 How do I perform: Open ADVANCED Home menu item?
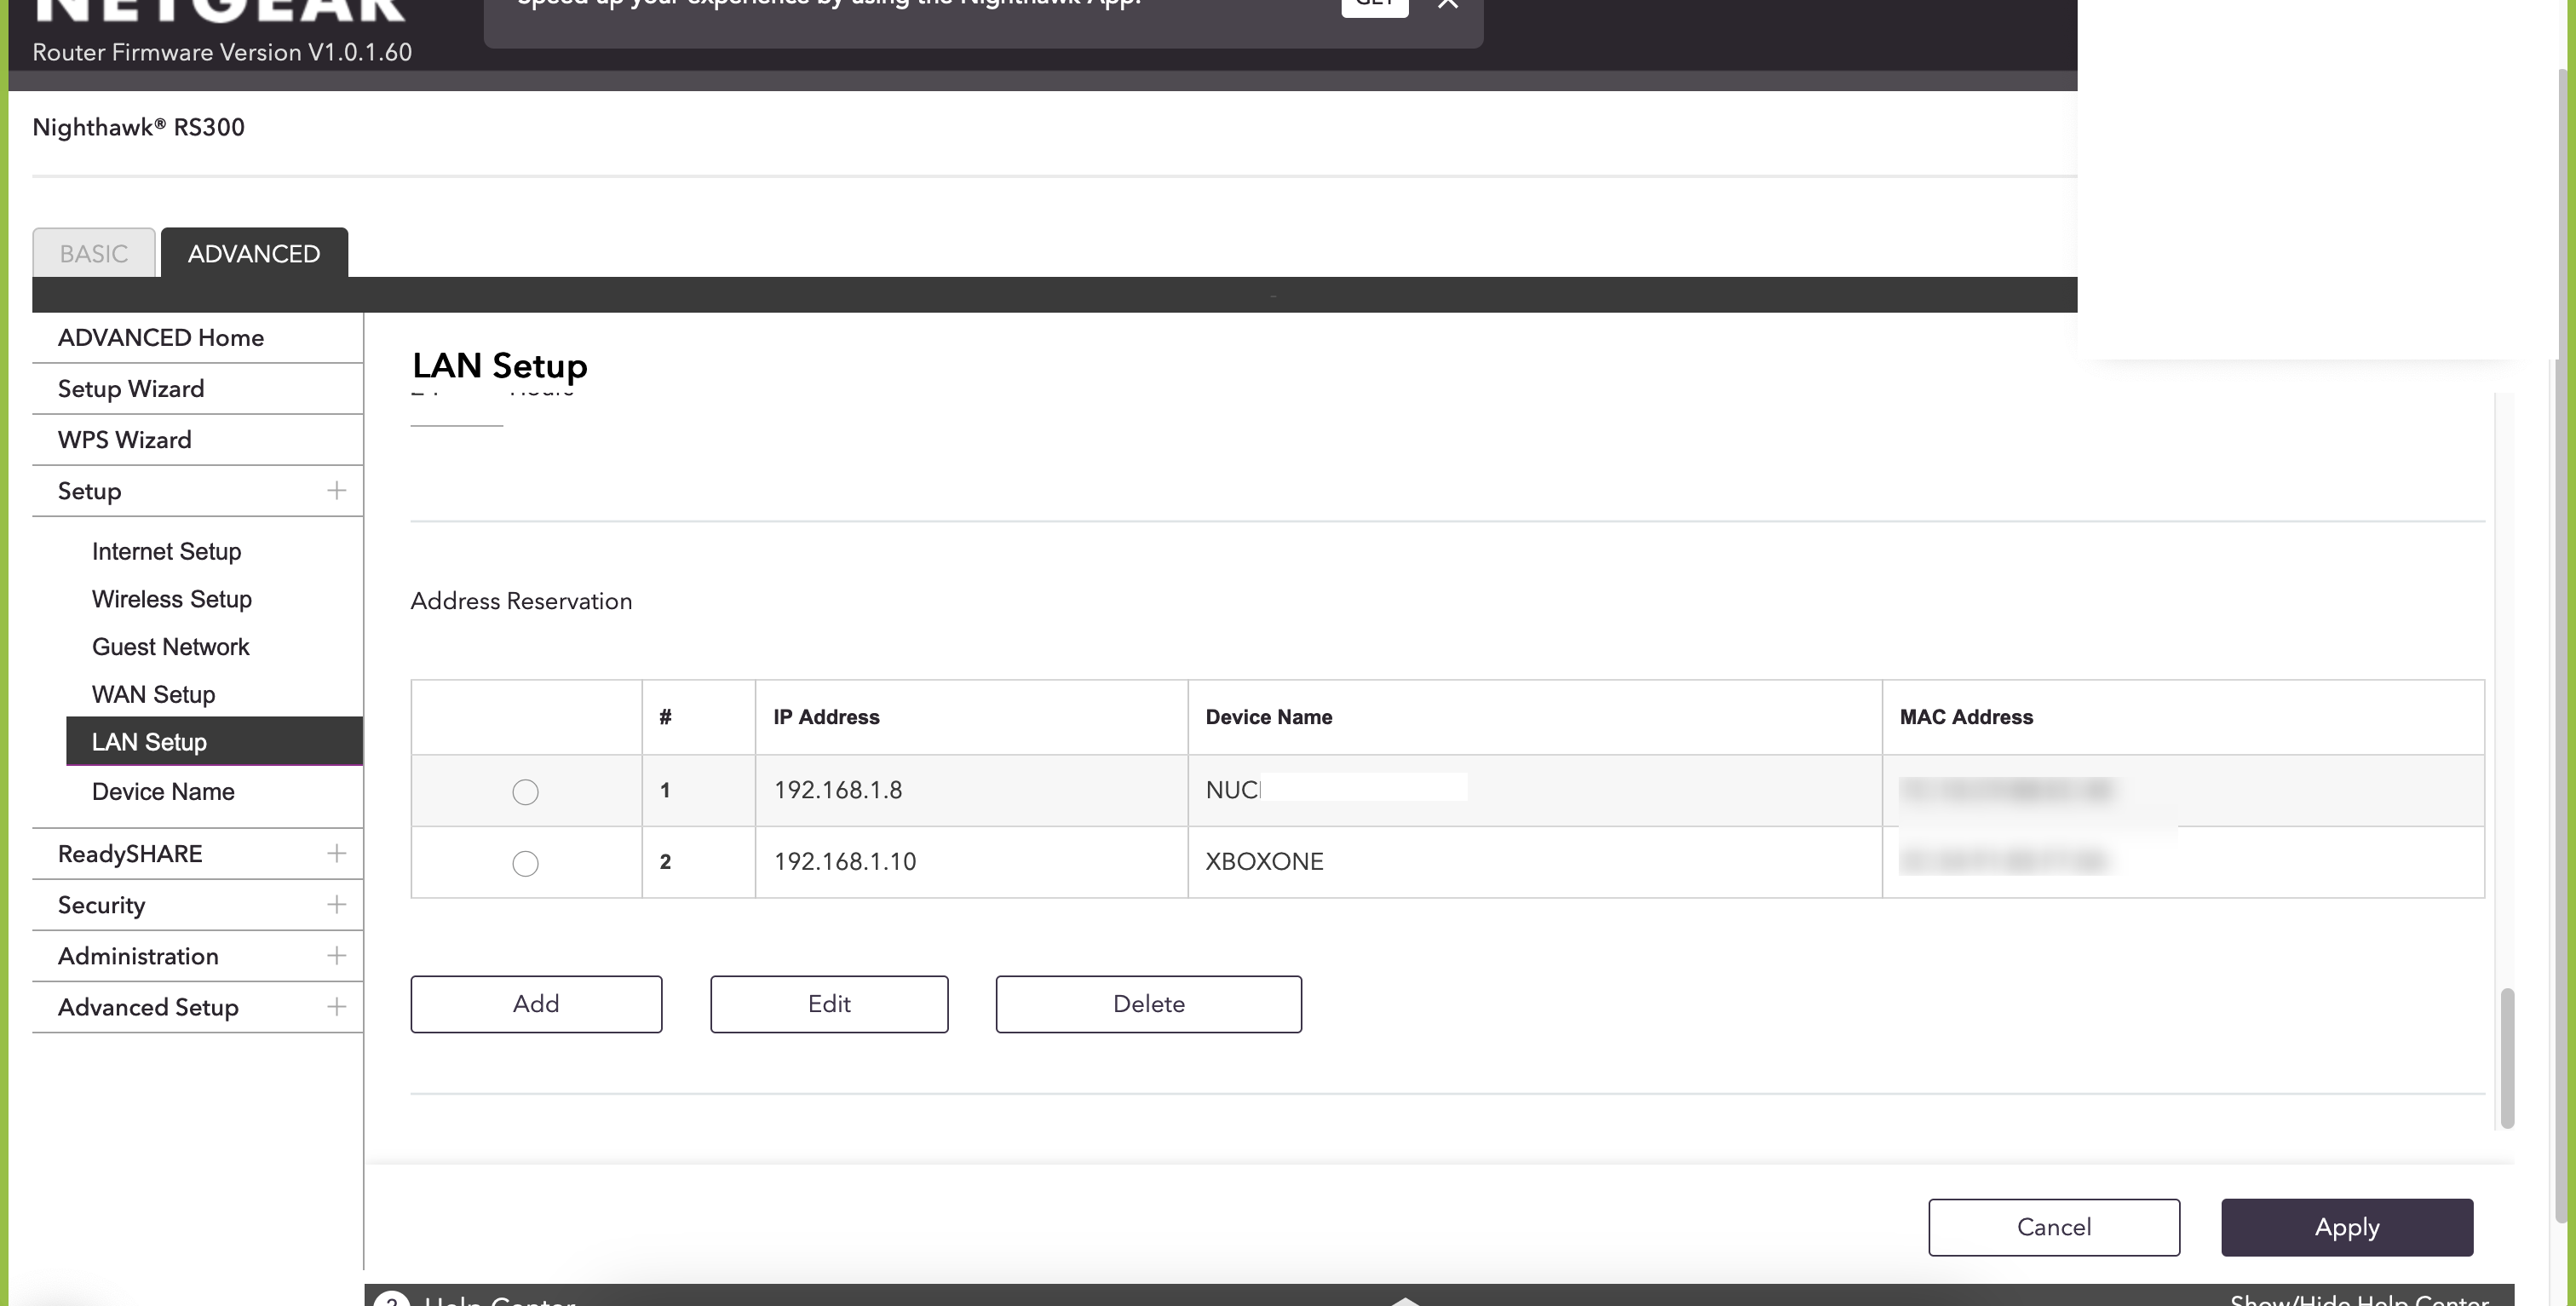[x=161, y=338]
